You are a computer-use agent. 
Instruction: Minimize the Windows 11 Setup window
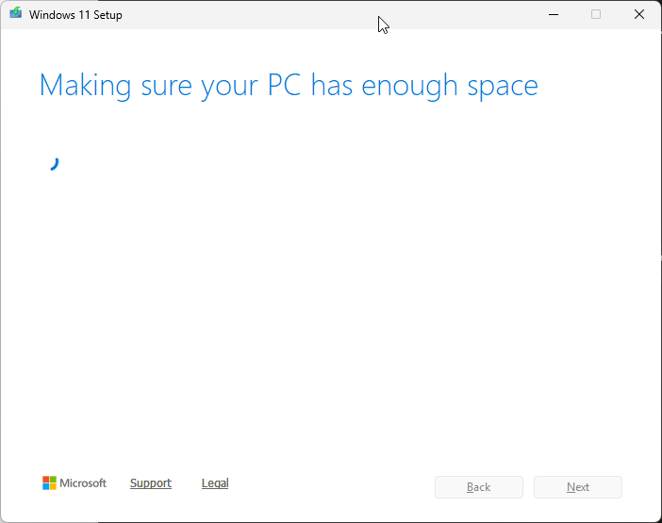click(x=552, y=14)
